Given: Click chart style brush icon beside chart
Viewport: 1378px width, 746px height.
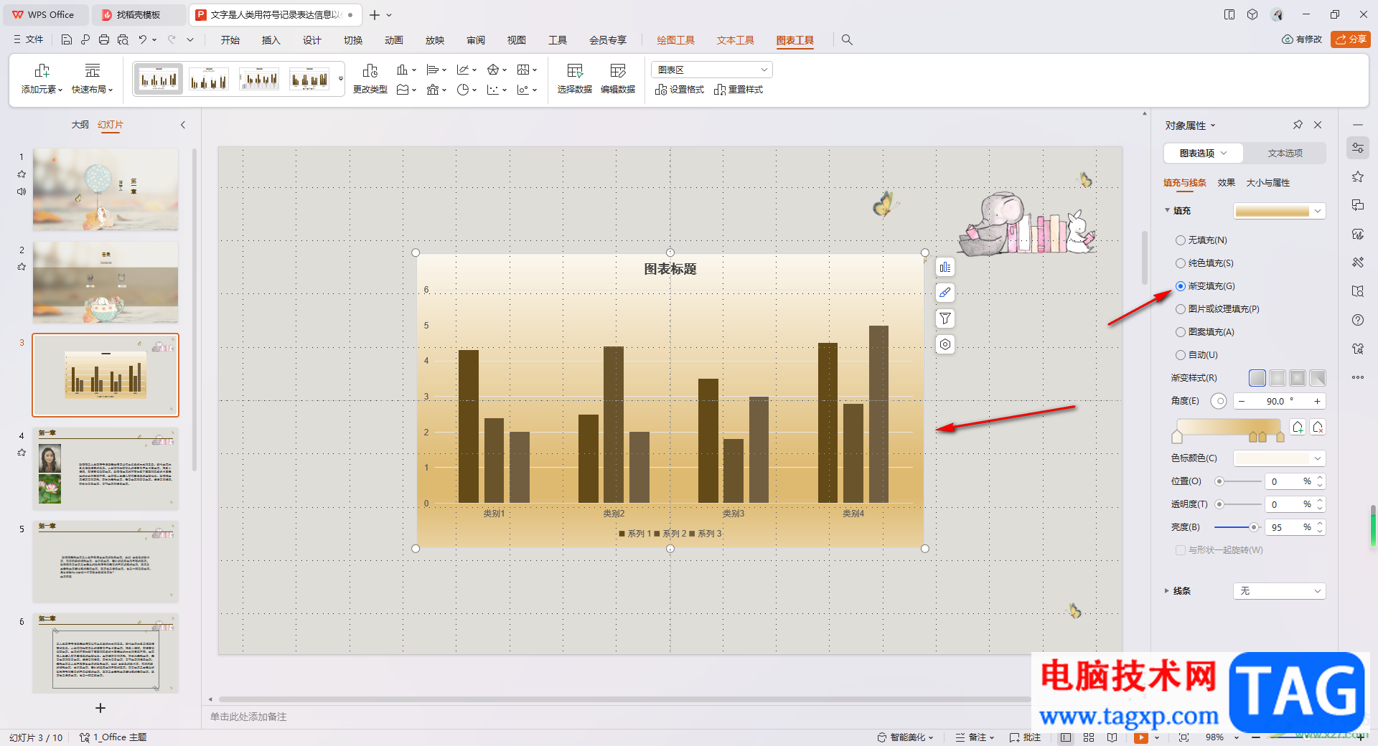Looking at the screenshot, I should point(945,293).
